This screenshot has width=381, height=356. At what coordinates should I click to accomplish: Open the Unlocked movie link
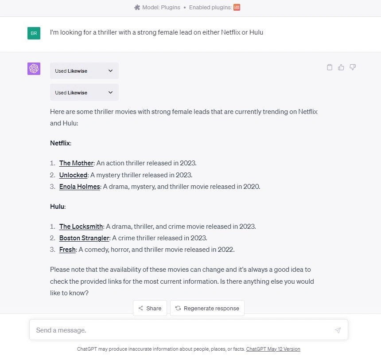click(x=73, y=175)
